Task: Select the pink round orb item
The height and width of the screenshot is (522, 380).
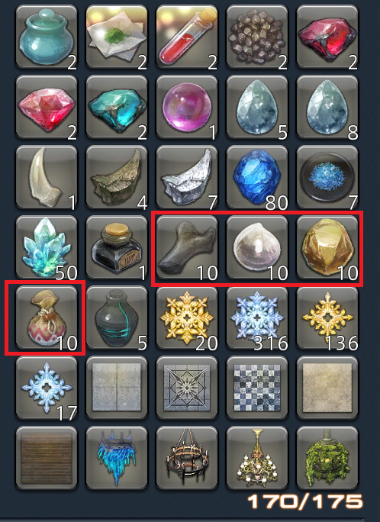Action: coord(187,107)
